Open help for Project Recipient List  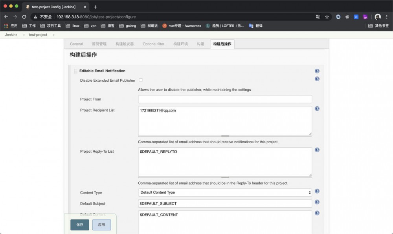tap(317, 108)
